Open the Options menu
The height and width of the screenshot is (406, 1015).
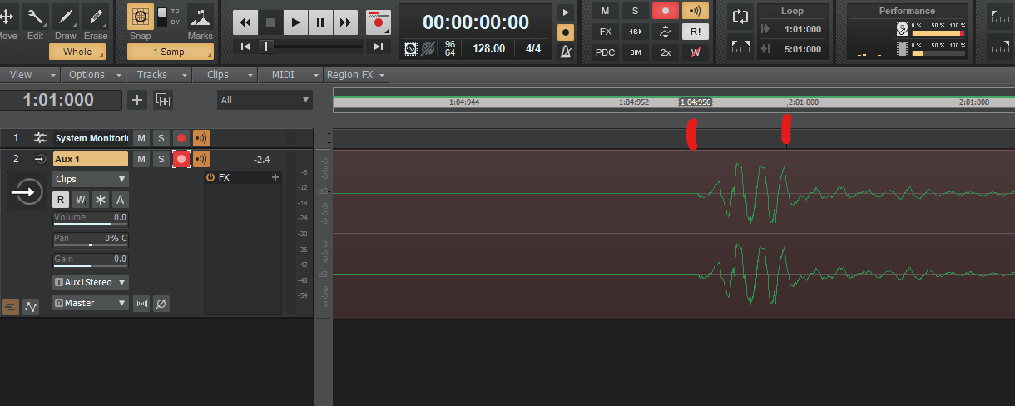click(x=92, y=75)
